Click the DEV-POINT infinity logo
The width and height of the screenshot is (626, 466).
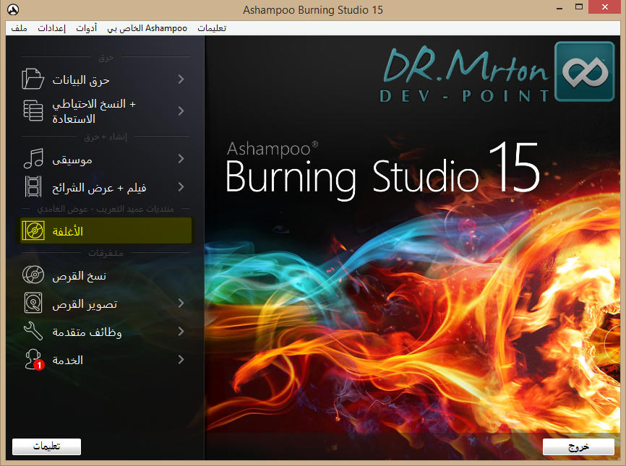[x=585, y=72]
